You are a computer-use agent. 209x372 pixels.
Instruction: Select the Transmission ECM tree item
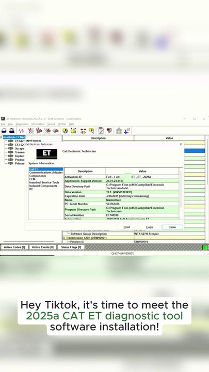coord(20,152)
